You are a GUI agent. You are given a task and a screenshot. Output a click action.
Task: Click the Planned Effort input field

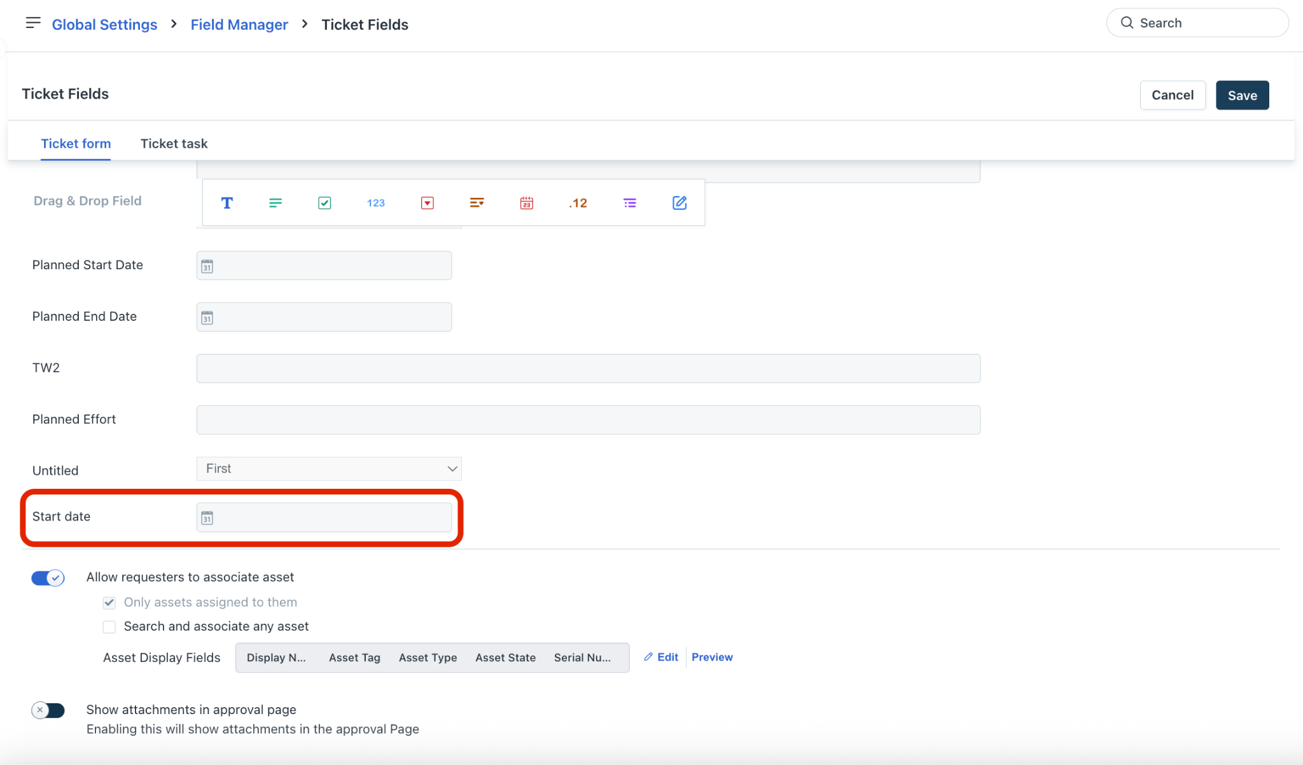(x=588, y=420)
